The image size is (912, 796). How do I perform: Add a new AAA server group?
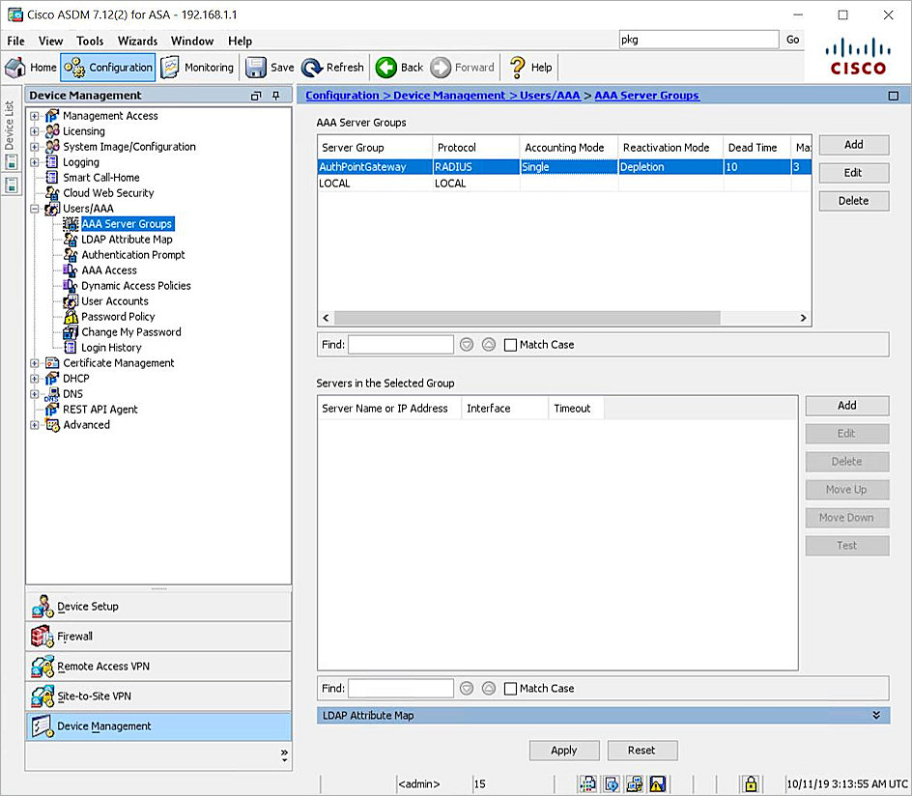click(x=853, y=144)
